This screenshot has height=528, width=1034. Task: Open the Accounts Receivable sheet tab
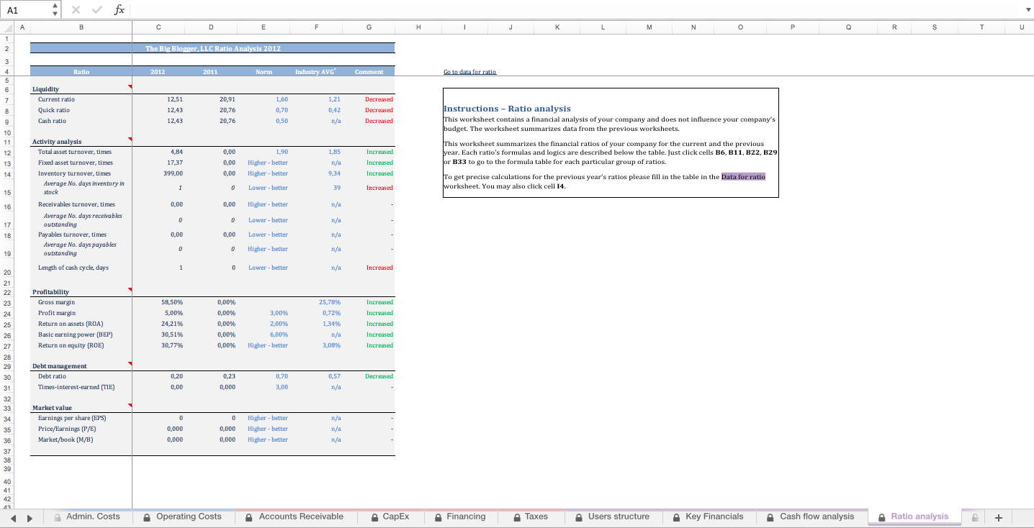point(295,516)
